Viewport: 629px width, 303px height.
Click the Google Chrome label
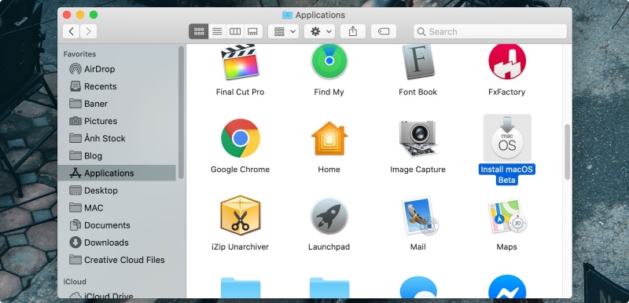pos(240,170)
